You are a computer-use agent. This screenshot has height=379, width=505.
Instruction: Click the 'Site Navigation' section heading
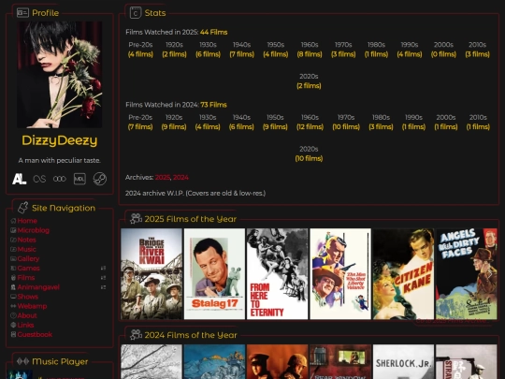click(64, 208)
